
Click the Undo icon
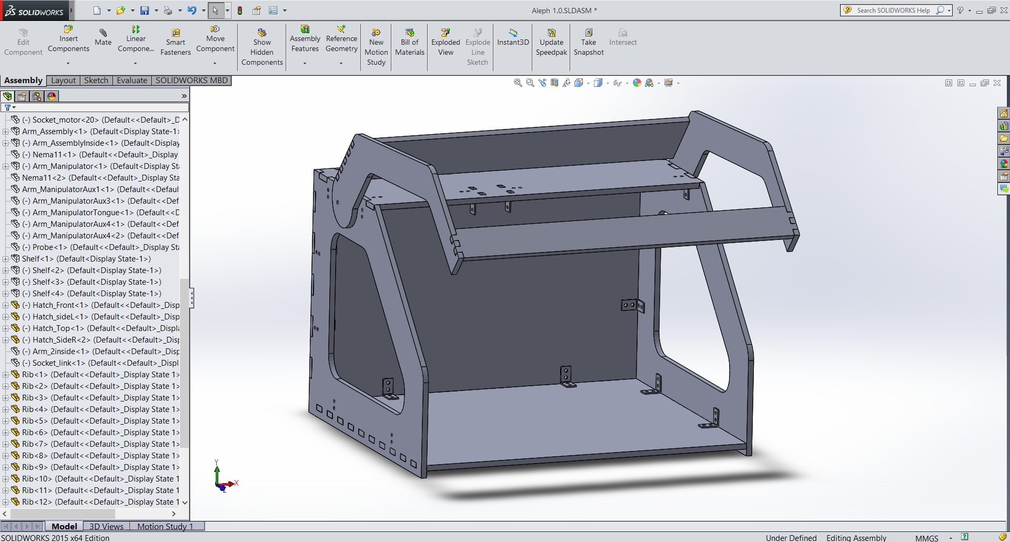click(x=191, y=10)
